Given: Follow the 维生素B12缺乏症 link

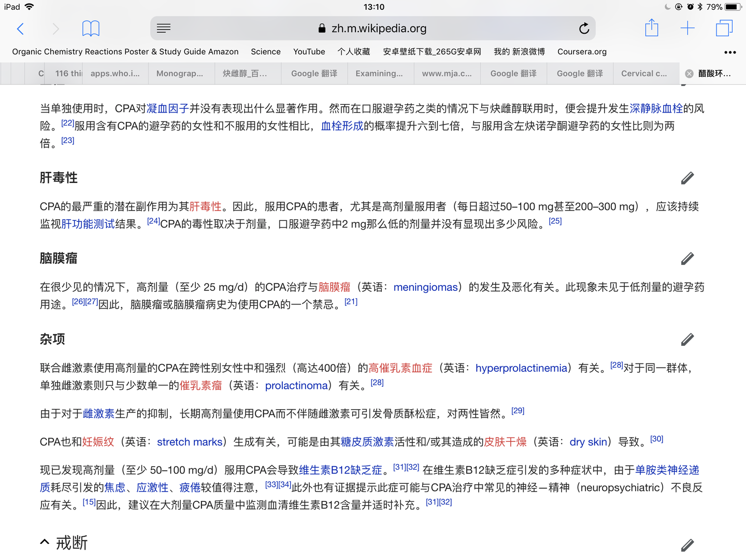Looking at the screenshot, I should tap(340, 470).
